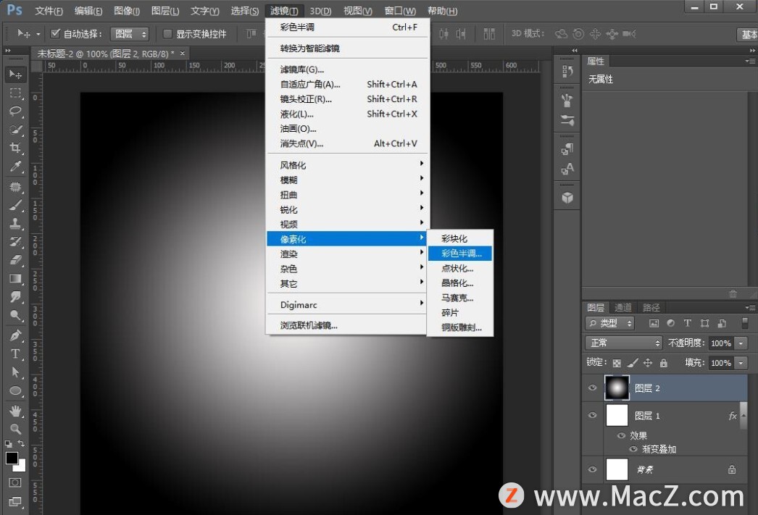Screen dimensions: 758x515
Task: Select the Eraser tool
Action: point(15,260)
